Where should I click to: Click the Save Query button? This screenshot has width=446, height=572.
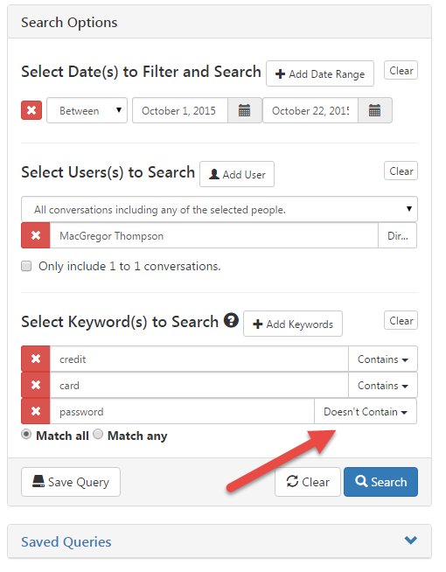coord(71,482)
